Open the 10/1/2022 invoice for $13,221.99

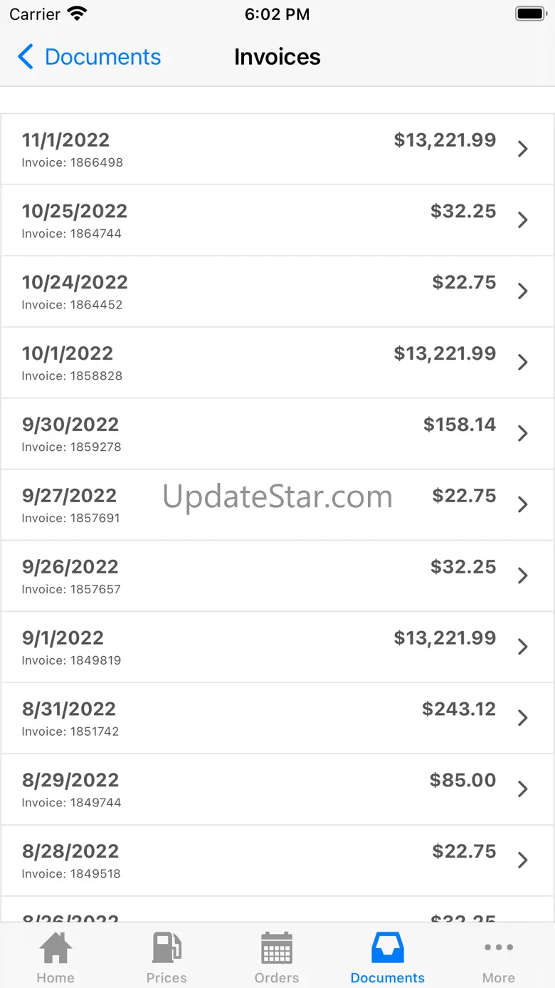pyautogui.click(x=277, y=363)
